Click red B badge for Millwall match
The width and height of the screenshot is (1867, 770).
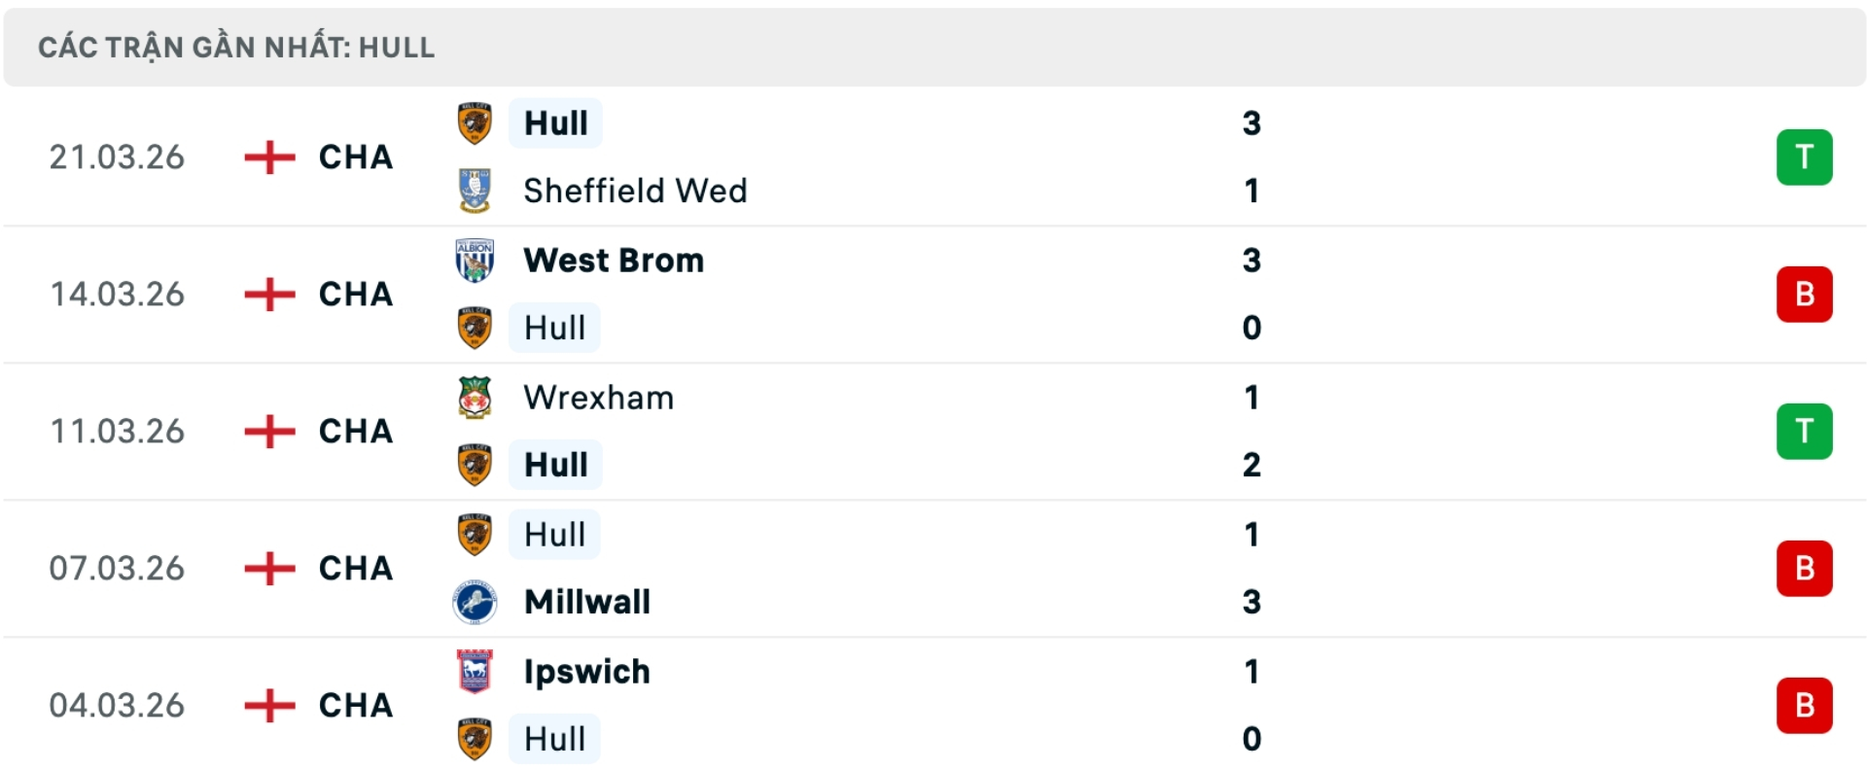point(1804,569)
